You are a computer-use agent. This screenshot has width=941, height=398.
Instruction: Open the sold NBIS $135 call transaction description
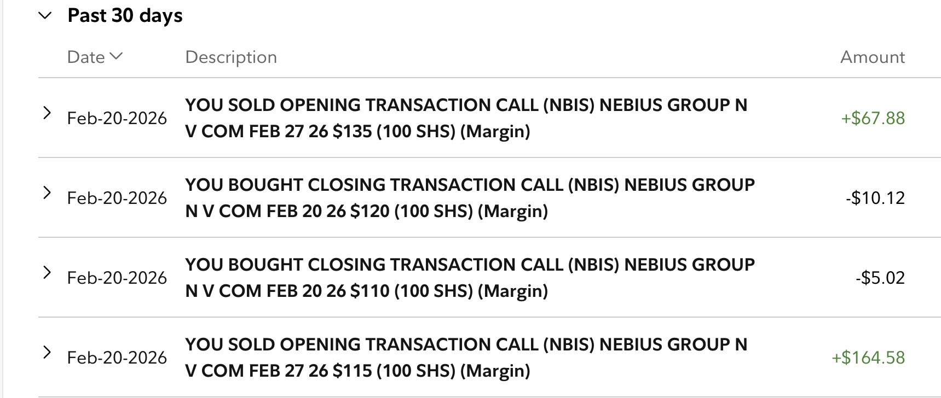pos(466,118)
